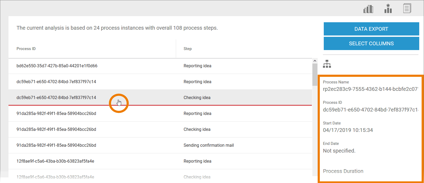Open the SELECT COLUMNS button
This screenshot has height=183, width=424.
point(371,43)
